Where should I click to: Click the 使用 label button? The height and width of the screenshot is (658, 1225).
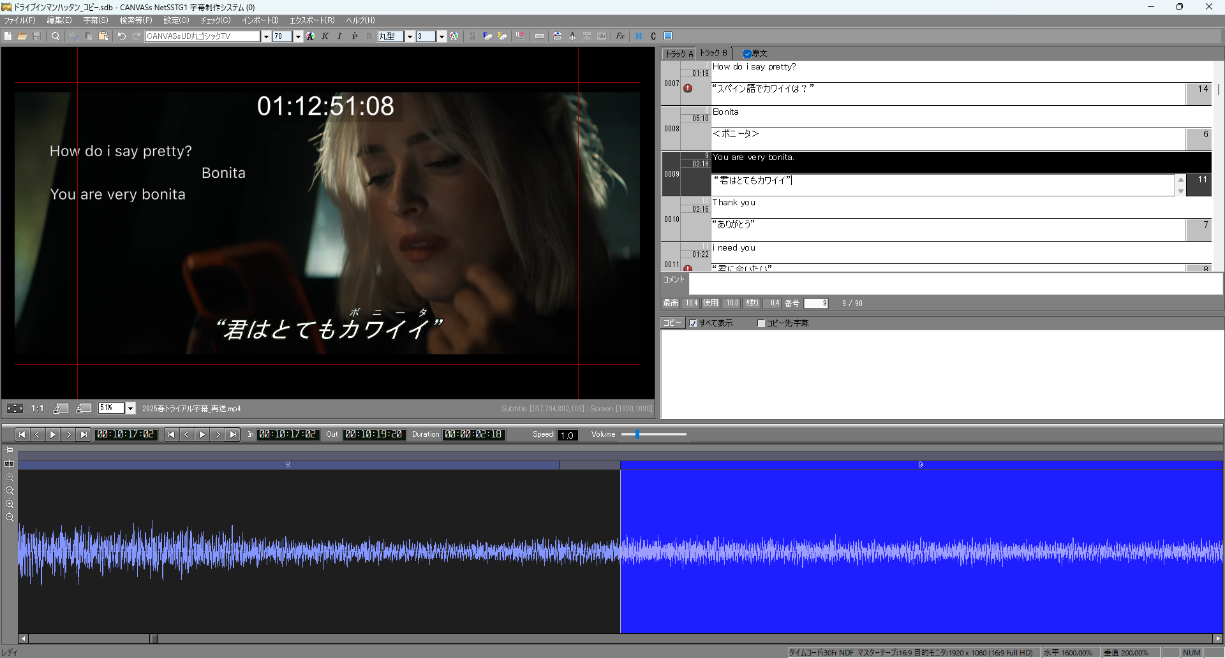[711, 303]
